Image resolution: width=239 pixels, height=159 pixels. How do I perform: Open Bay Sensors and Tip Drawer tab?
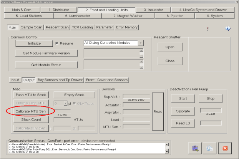tap(60, 80)
